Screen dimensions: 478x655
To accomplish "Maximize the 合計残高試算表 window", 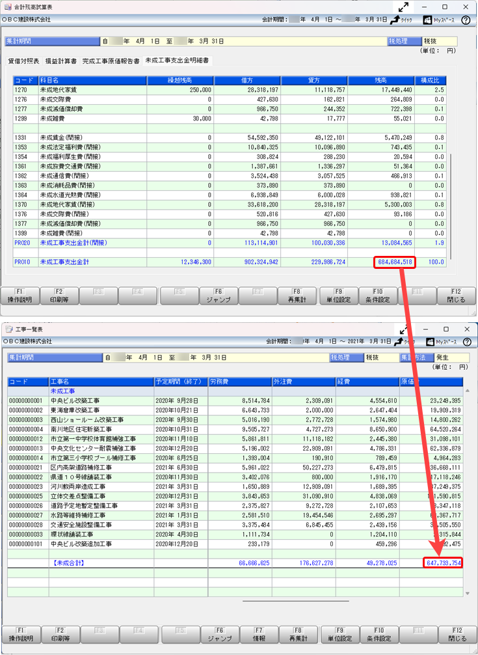I will click(445, 7).
